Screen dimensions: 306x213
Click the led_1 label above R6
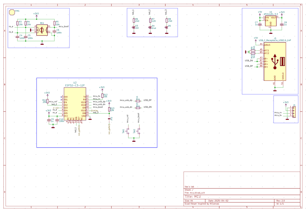tap(133, 12)
